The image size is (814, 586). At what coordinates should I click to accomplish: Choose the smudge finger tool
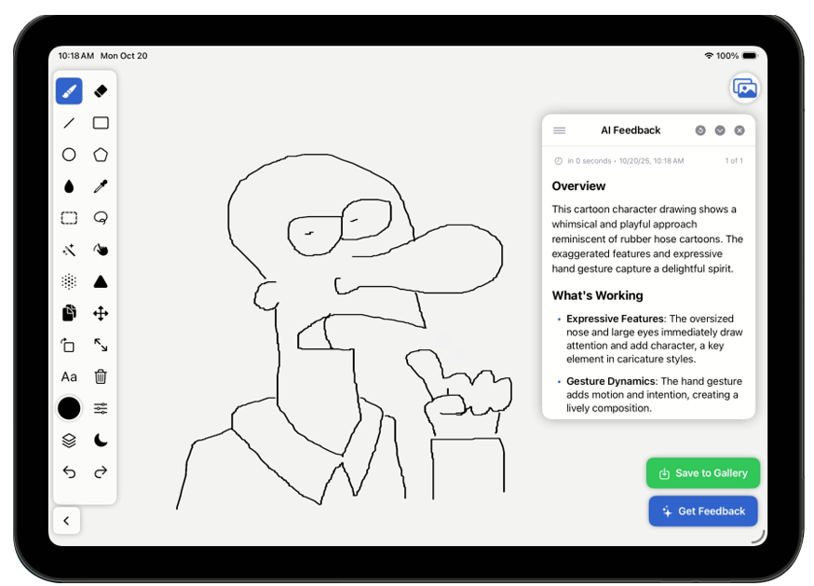pos(101,250)
